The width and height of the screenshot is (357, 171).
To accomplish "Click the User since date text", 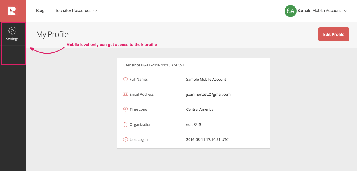I will click(153, 65).
